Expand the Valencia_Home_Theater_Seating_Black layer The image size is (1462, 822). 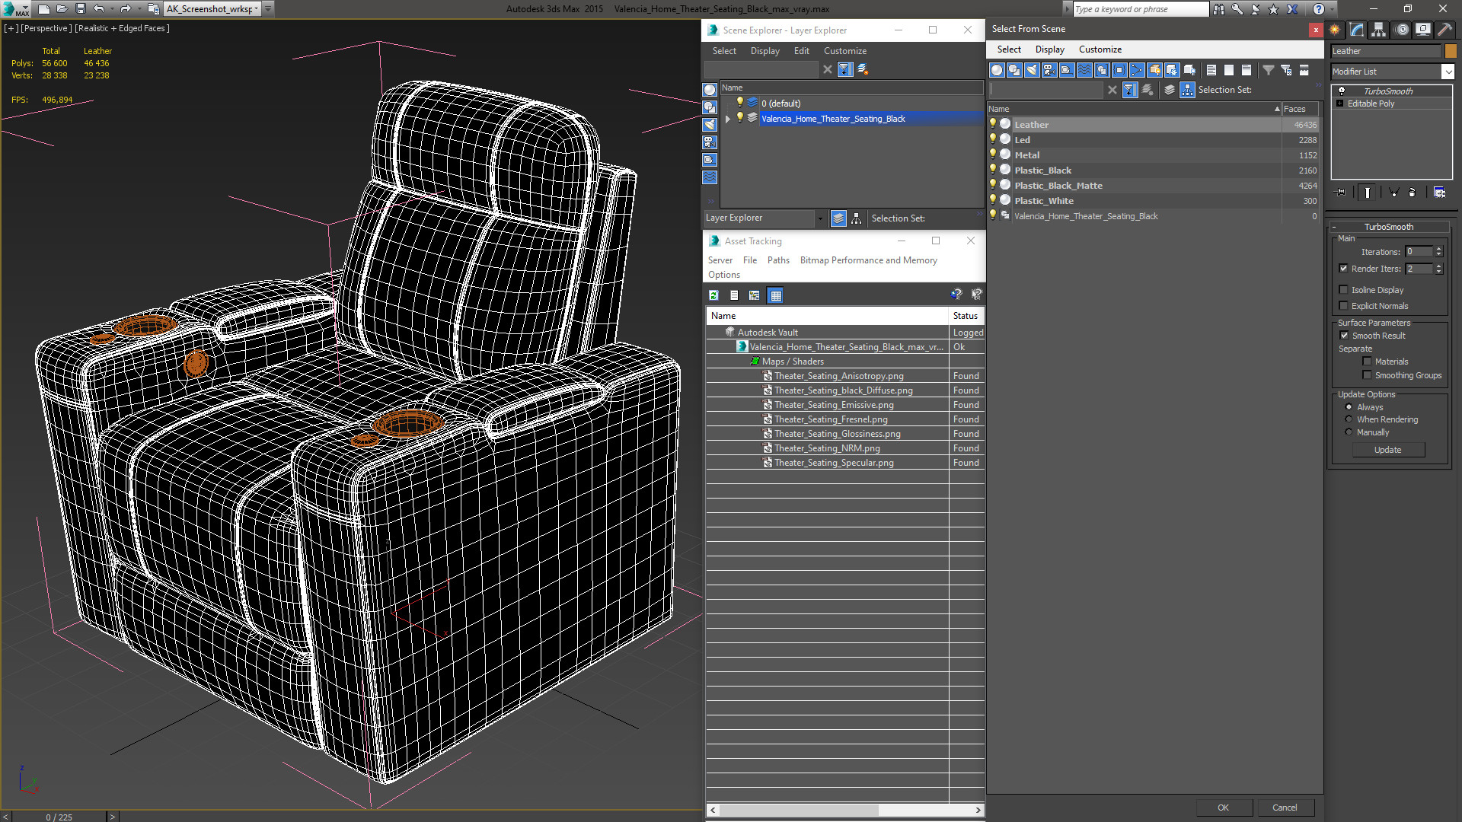coord(728,119)
